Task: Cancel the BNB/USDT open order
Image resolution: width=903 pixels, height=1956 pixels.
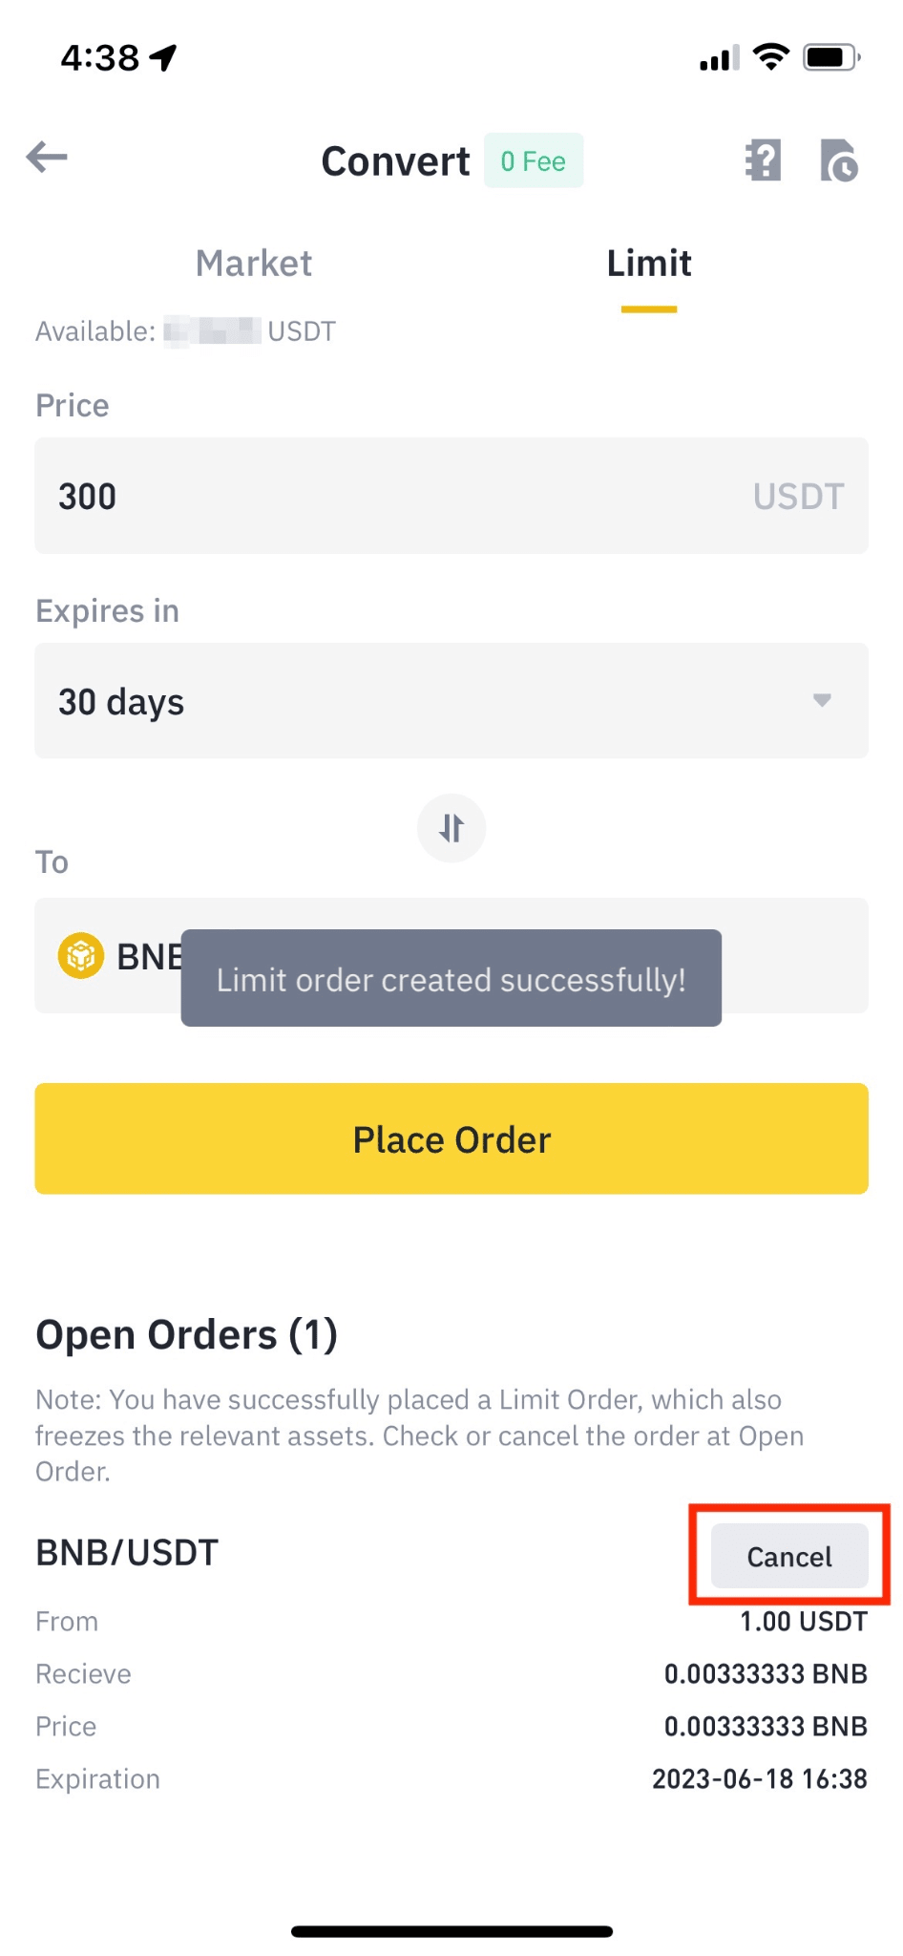Action: 789,1557
